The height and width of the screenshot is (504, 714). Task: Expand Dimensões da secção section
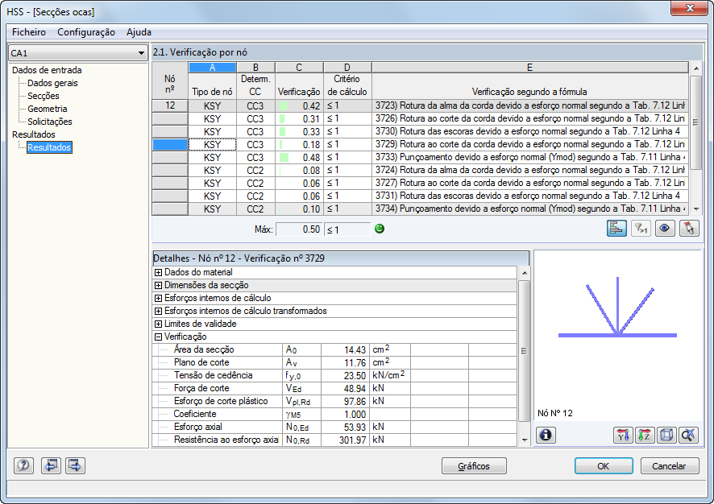pos(158,285)
